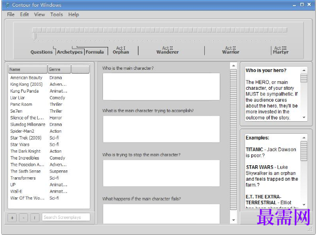This screenshot has width=321, height=235.
Task: Switch to the Formula tab
Action: (94, 52)
